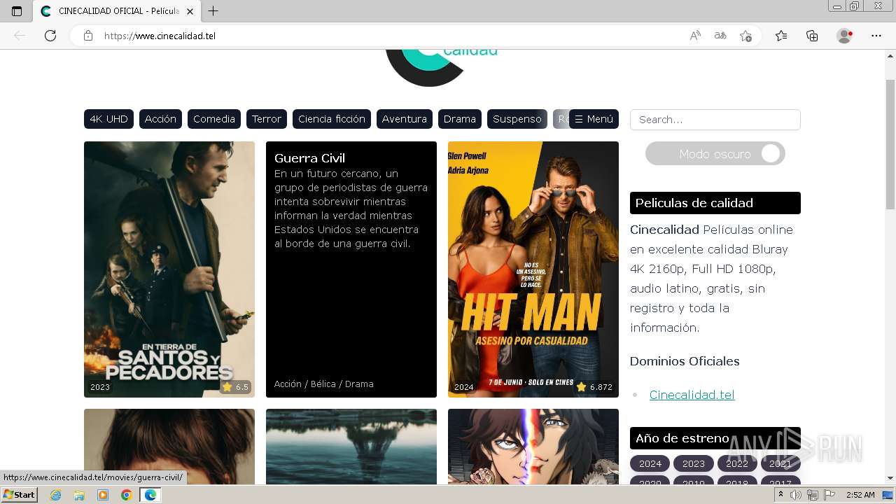Open the browser profile icon
This screenshot has width=896, height=504.
tap(845, 36)
